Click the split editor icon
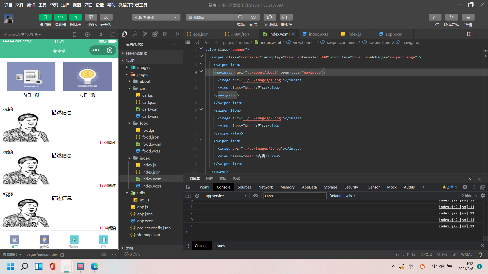This screenshot has width=488, height=274. pos(469,34)
